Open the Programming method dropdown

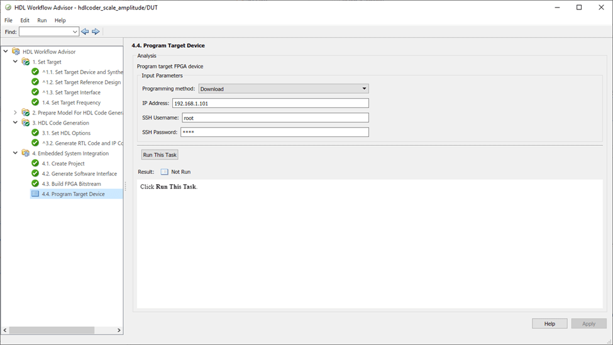[283, 89]
